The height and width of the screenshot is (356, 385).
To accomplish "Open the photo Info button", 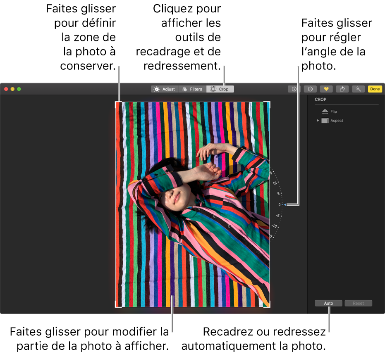I will coord(294,89).
